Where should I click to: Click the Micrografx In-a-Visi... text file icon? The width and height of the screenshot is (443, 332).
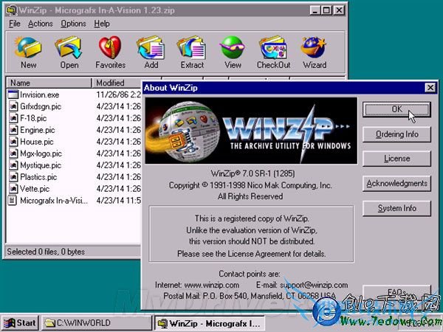12,201
